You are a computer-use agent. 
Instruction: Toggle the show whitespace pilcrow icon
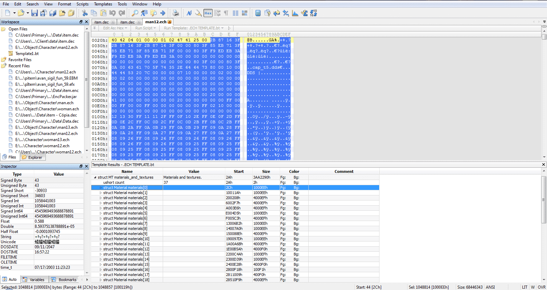click(226, 13)
